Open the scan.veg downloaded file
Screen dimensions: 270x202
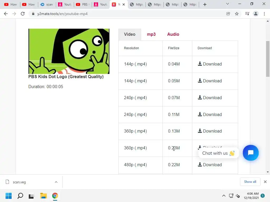(19, 182)
